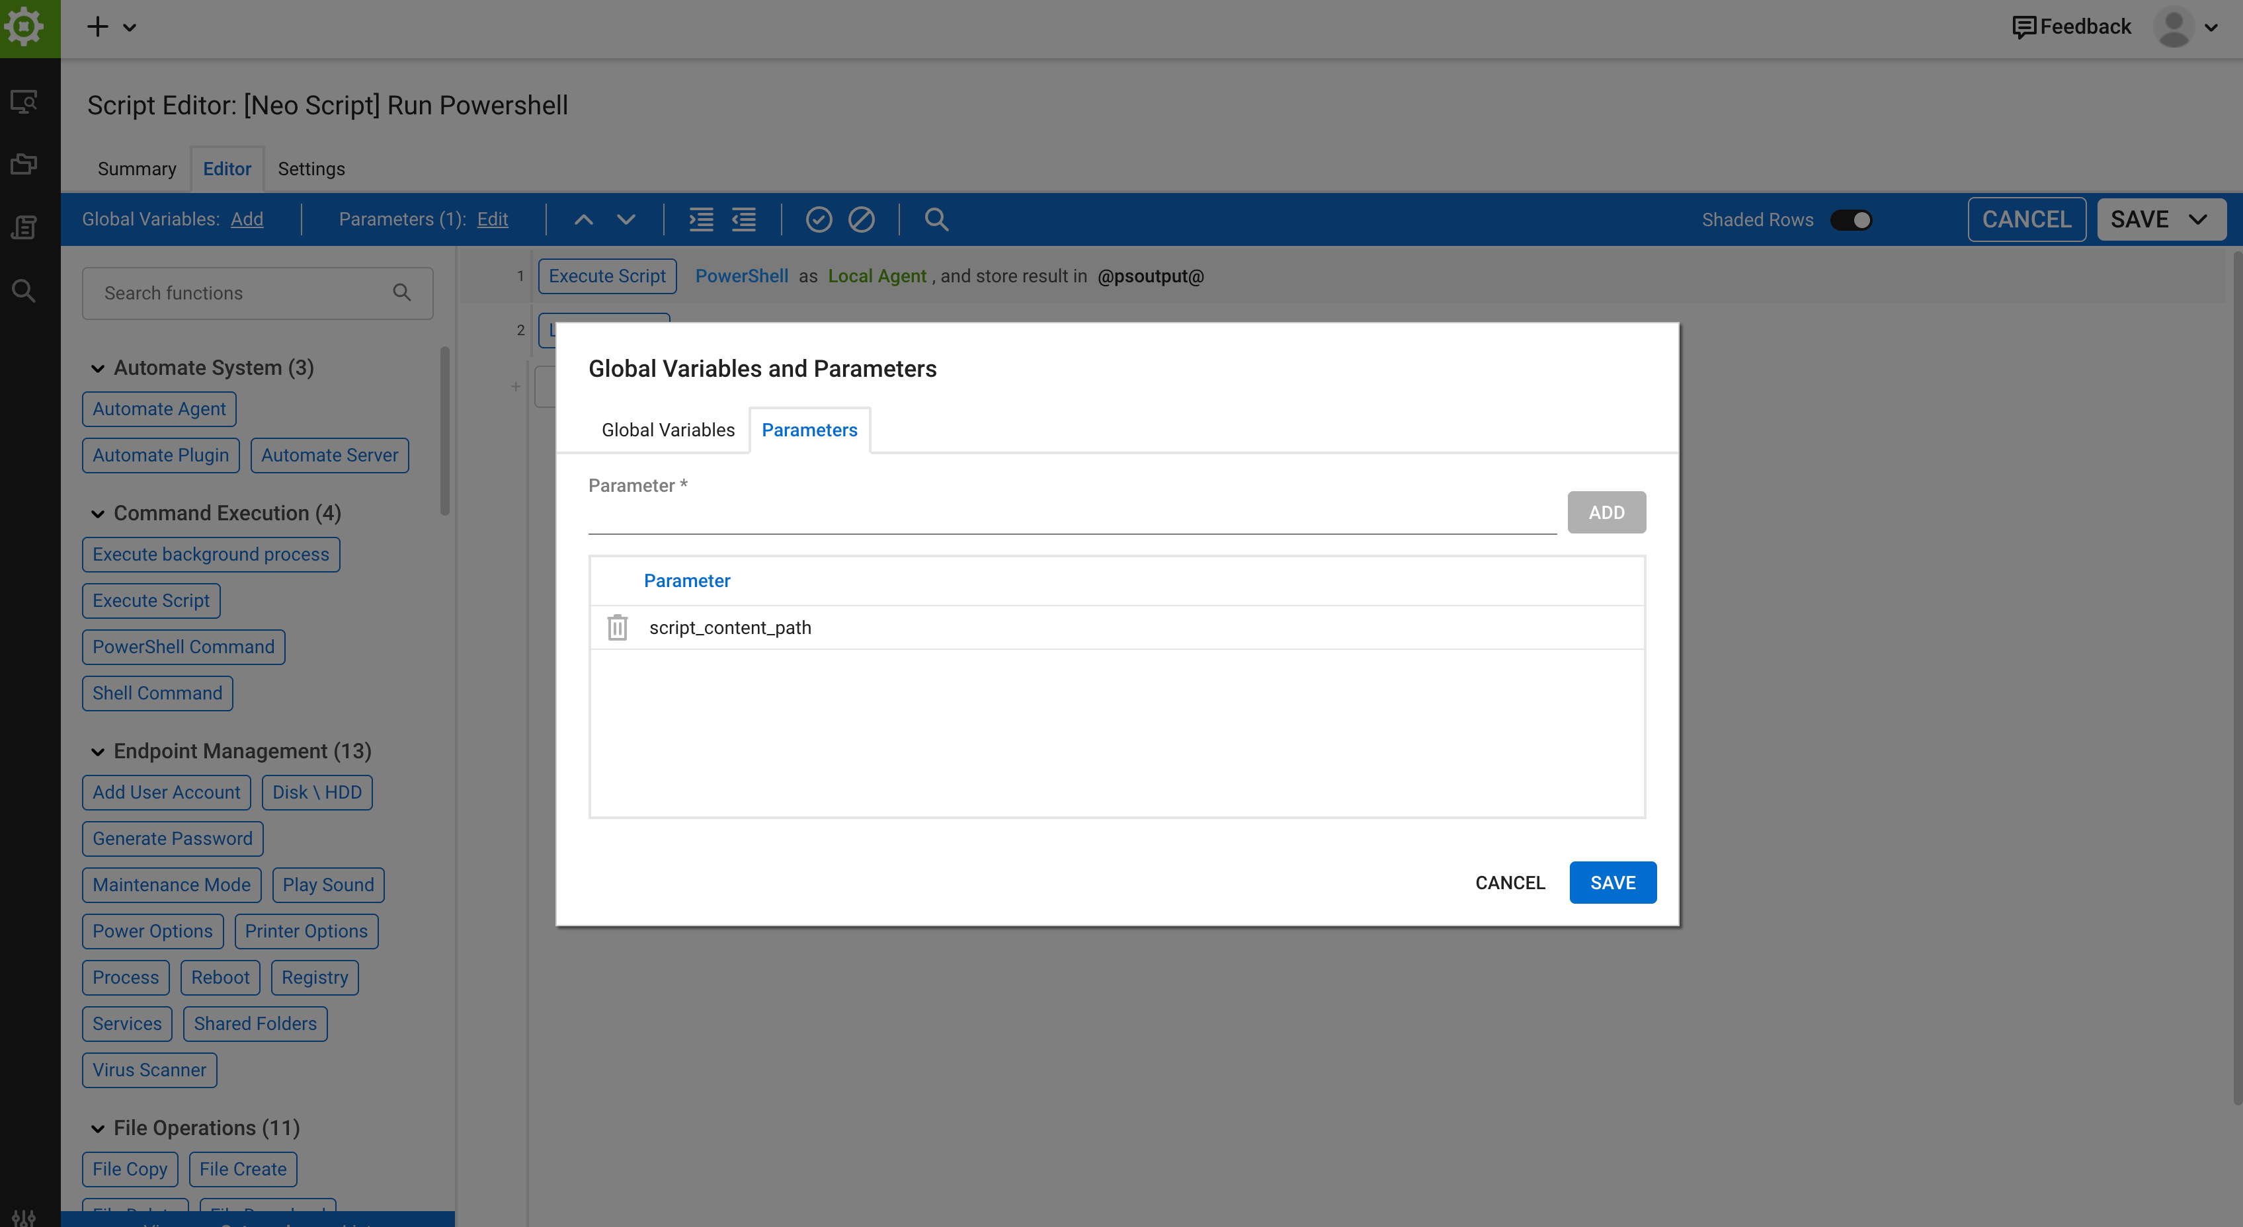Click the plus add-step icon below row 2
Viewport: 2243px width, 1227px height.
click(516, 386)
